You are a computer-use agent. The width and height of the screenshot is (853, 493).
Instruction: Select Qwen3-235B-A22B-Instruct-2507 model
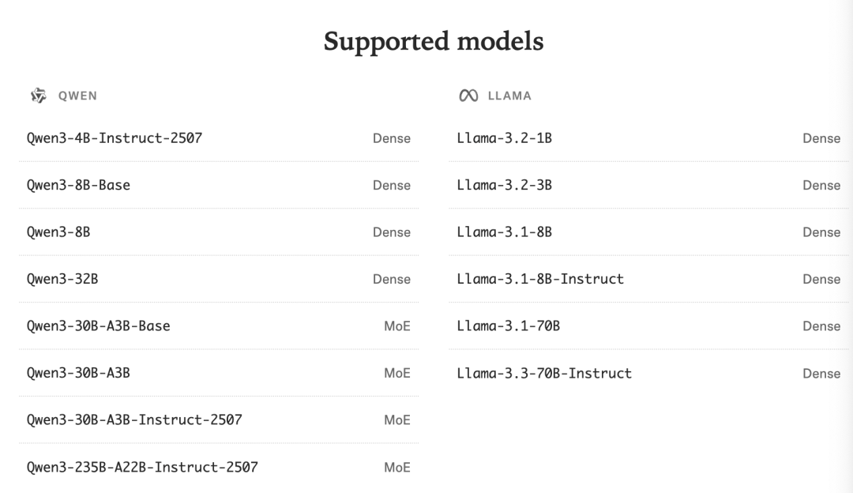[x=142, y=467]
